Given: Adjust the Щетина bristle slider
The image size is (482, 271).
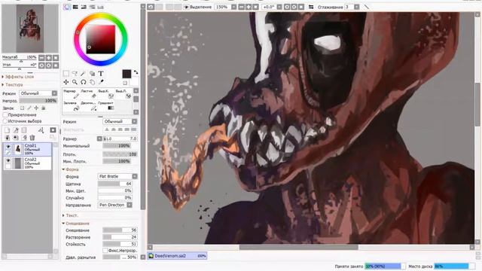Looking at the screenshot, I should tap(115, 184).
